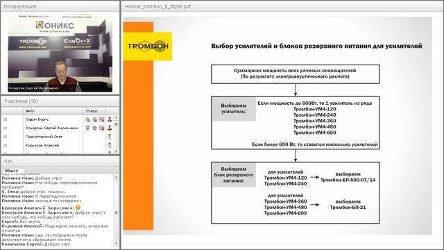Select participant name Садон Борис

pos(37,119)
